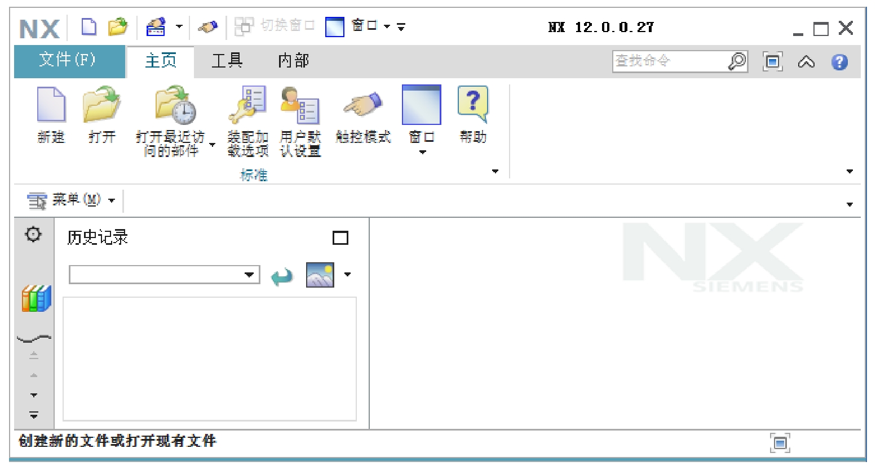The image size is (876, 466).
Task: Click the green return arrow in history panel
Action: [282, 275]
